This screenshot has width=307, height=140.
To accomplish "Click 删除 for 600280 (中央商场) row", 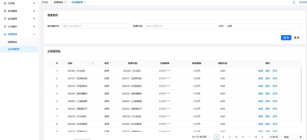I will tap(267, 124).
